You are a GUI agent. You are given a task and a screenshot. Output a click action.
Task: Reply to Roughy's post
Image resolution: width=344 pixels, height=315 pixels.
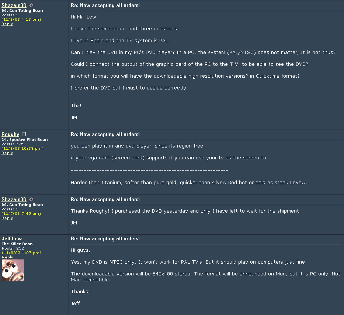[x=7, y=153]
